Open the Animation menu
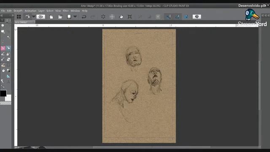 click(30, 11)
